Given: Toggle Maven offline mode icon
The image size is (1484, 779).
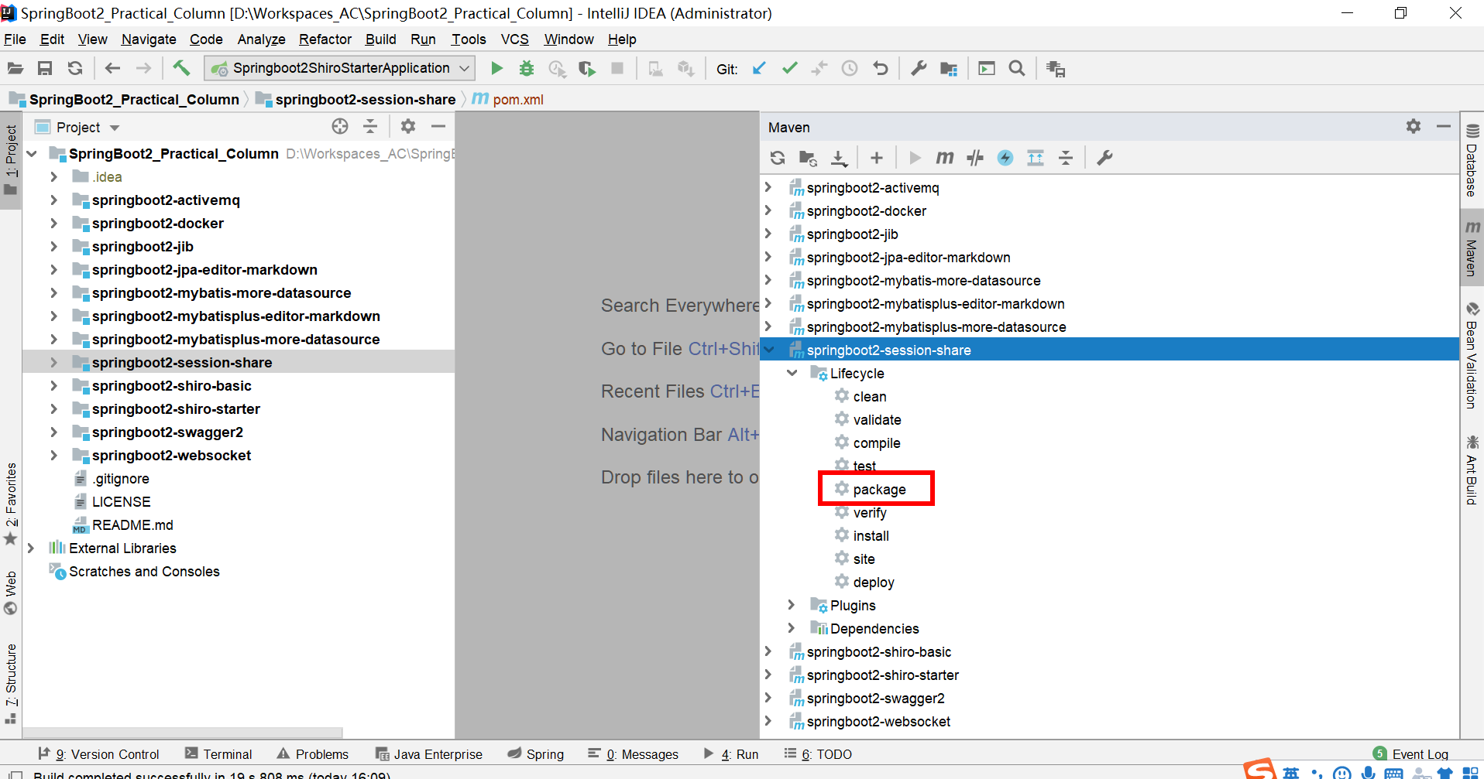Looking at the screenshot, I should tap(975, 158).
